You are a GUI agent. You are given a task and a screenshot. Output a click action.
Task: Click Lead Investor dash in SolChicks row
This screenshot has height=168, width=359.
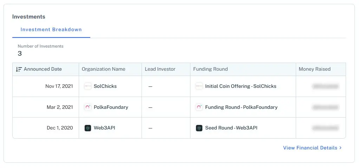[x=150, y=86]
